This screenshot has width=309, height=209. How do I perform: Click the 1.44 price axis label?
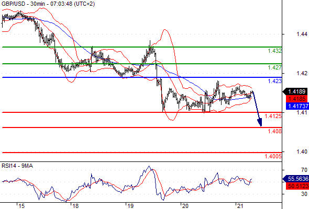click(302, 34)
